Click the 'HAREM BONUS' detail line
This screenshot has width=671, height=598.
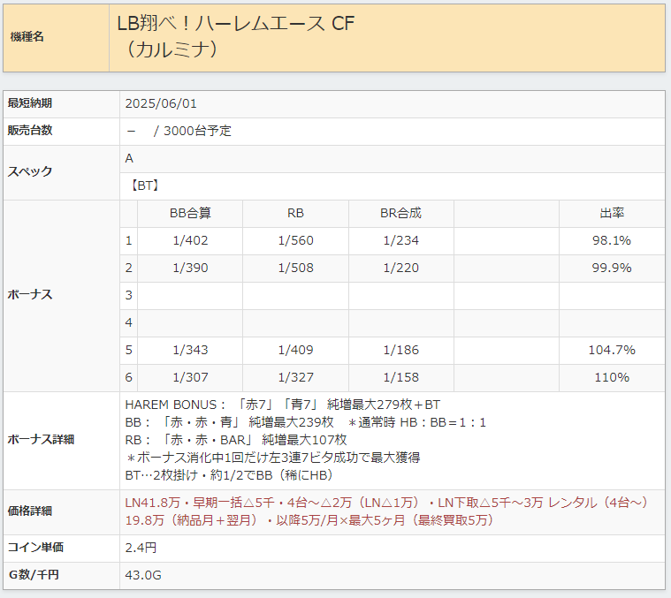pos(282,405)
